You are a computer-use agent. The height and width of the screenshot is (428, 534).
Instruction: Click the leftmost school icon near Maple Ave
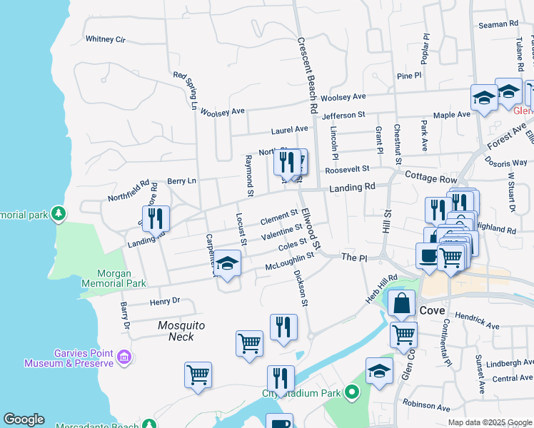pyautogui.click(x=484, y=98)
